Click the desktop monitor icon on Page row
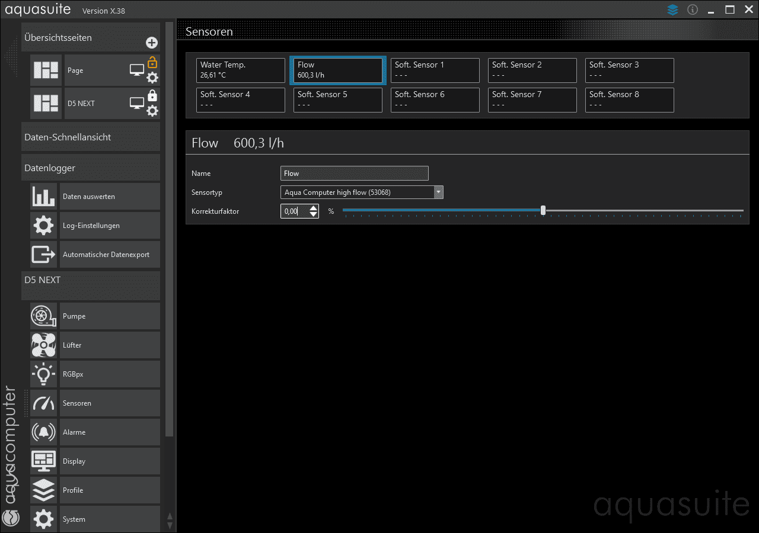The image size is (759, 533). 137,70
